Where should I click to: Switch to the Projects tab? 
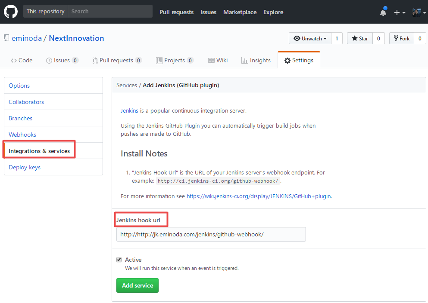[175, 61]
